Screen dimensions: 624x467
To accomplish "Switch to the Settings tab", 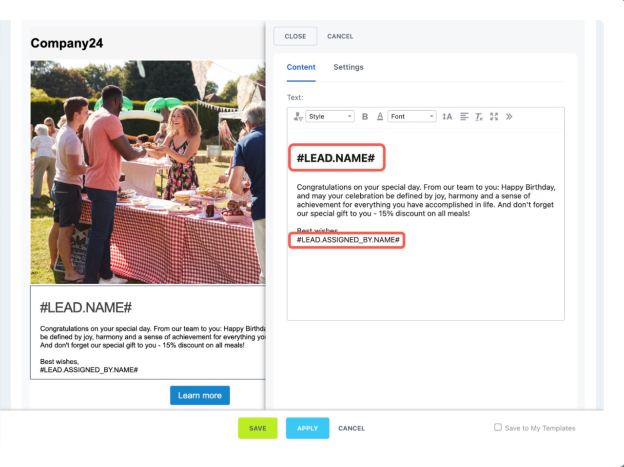I will (349, 67).
